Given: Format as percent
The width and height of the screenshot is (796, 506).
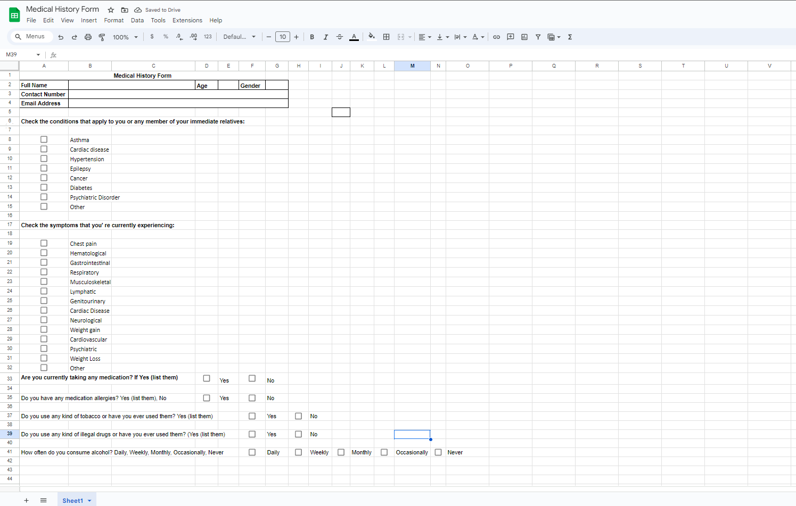Looking at the screenshot, I should point(166,37).
